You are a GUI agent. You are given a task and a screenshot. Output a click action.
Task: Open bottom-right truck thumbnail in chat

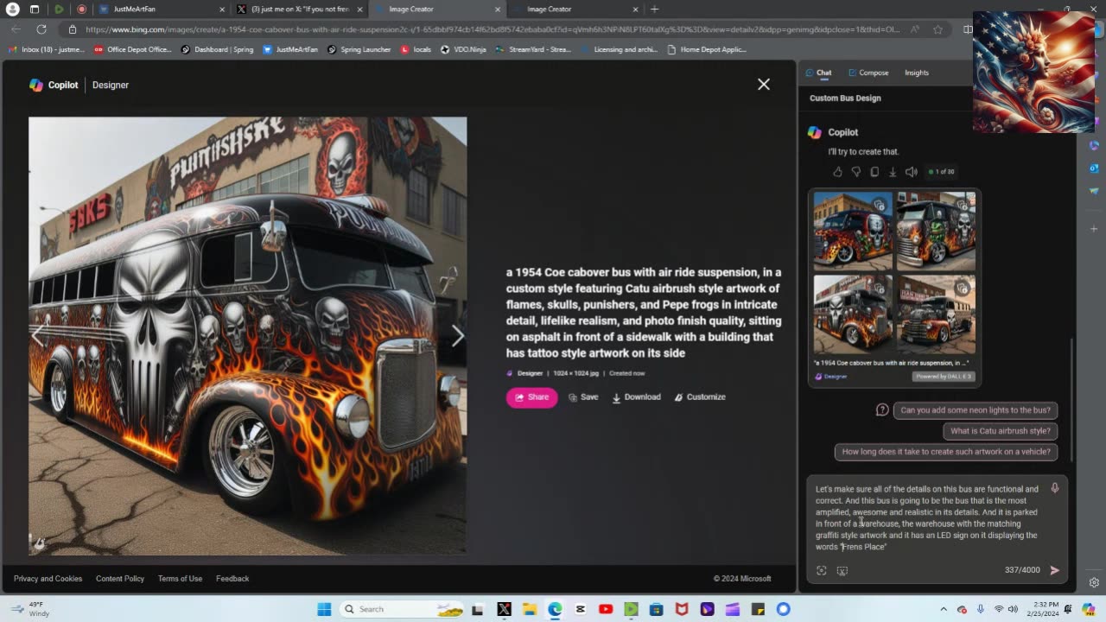(x=936, y=314)
